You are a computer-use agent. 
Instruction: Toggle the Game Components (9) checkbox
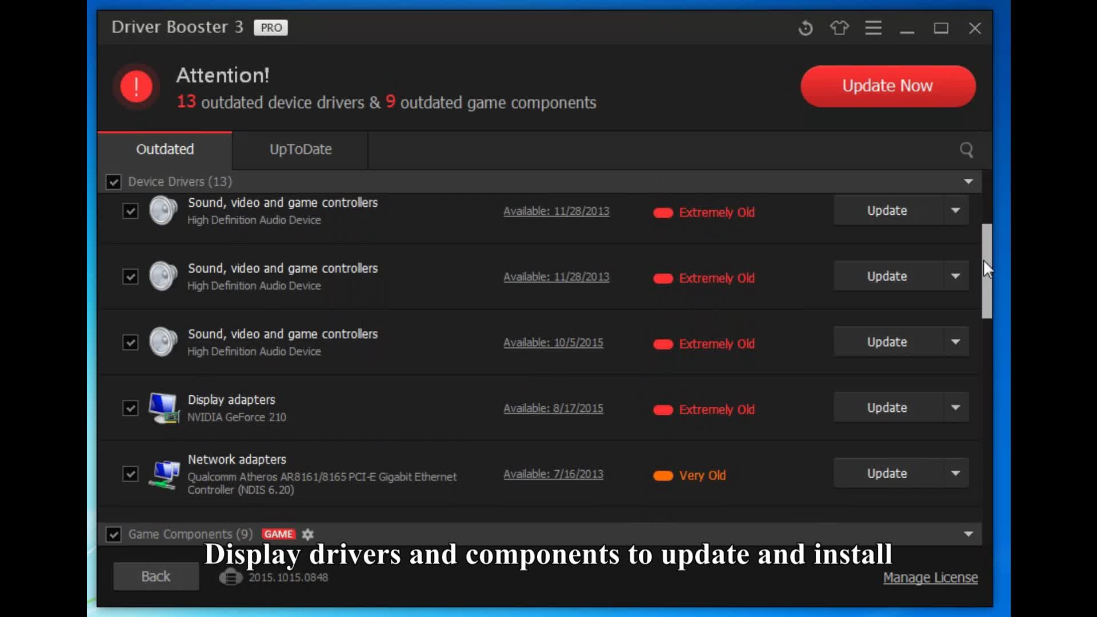pos(114,535)
